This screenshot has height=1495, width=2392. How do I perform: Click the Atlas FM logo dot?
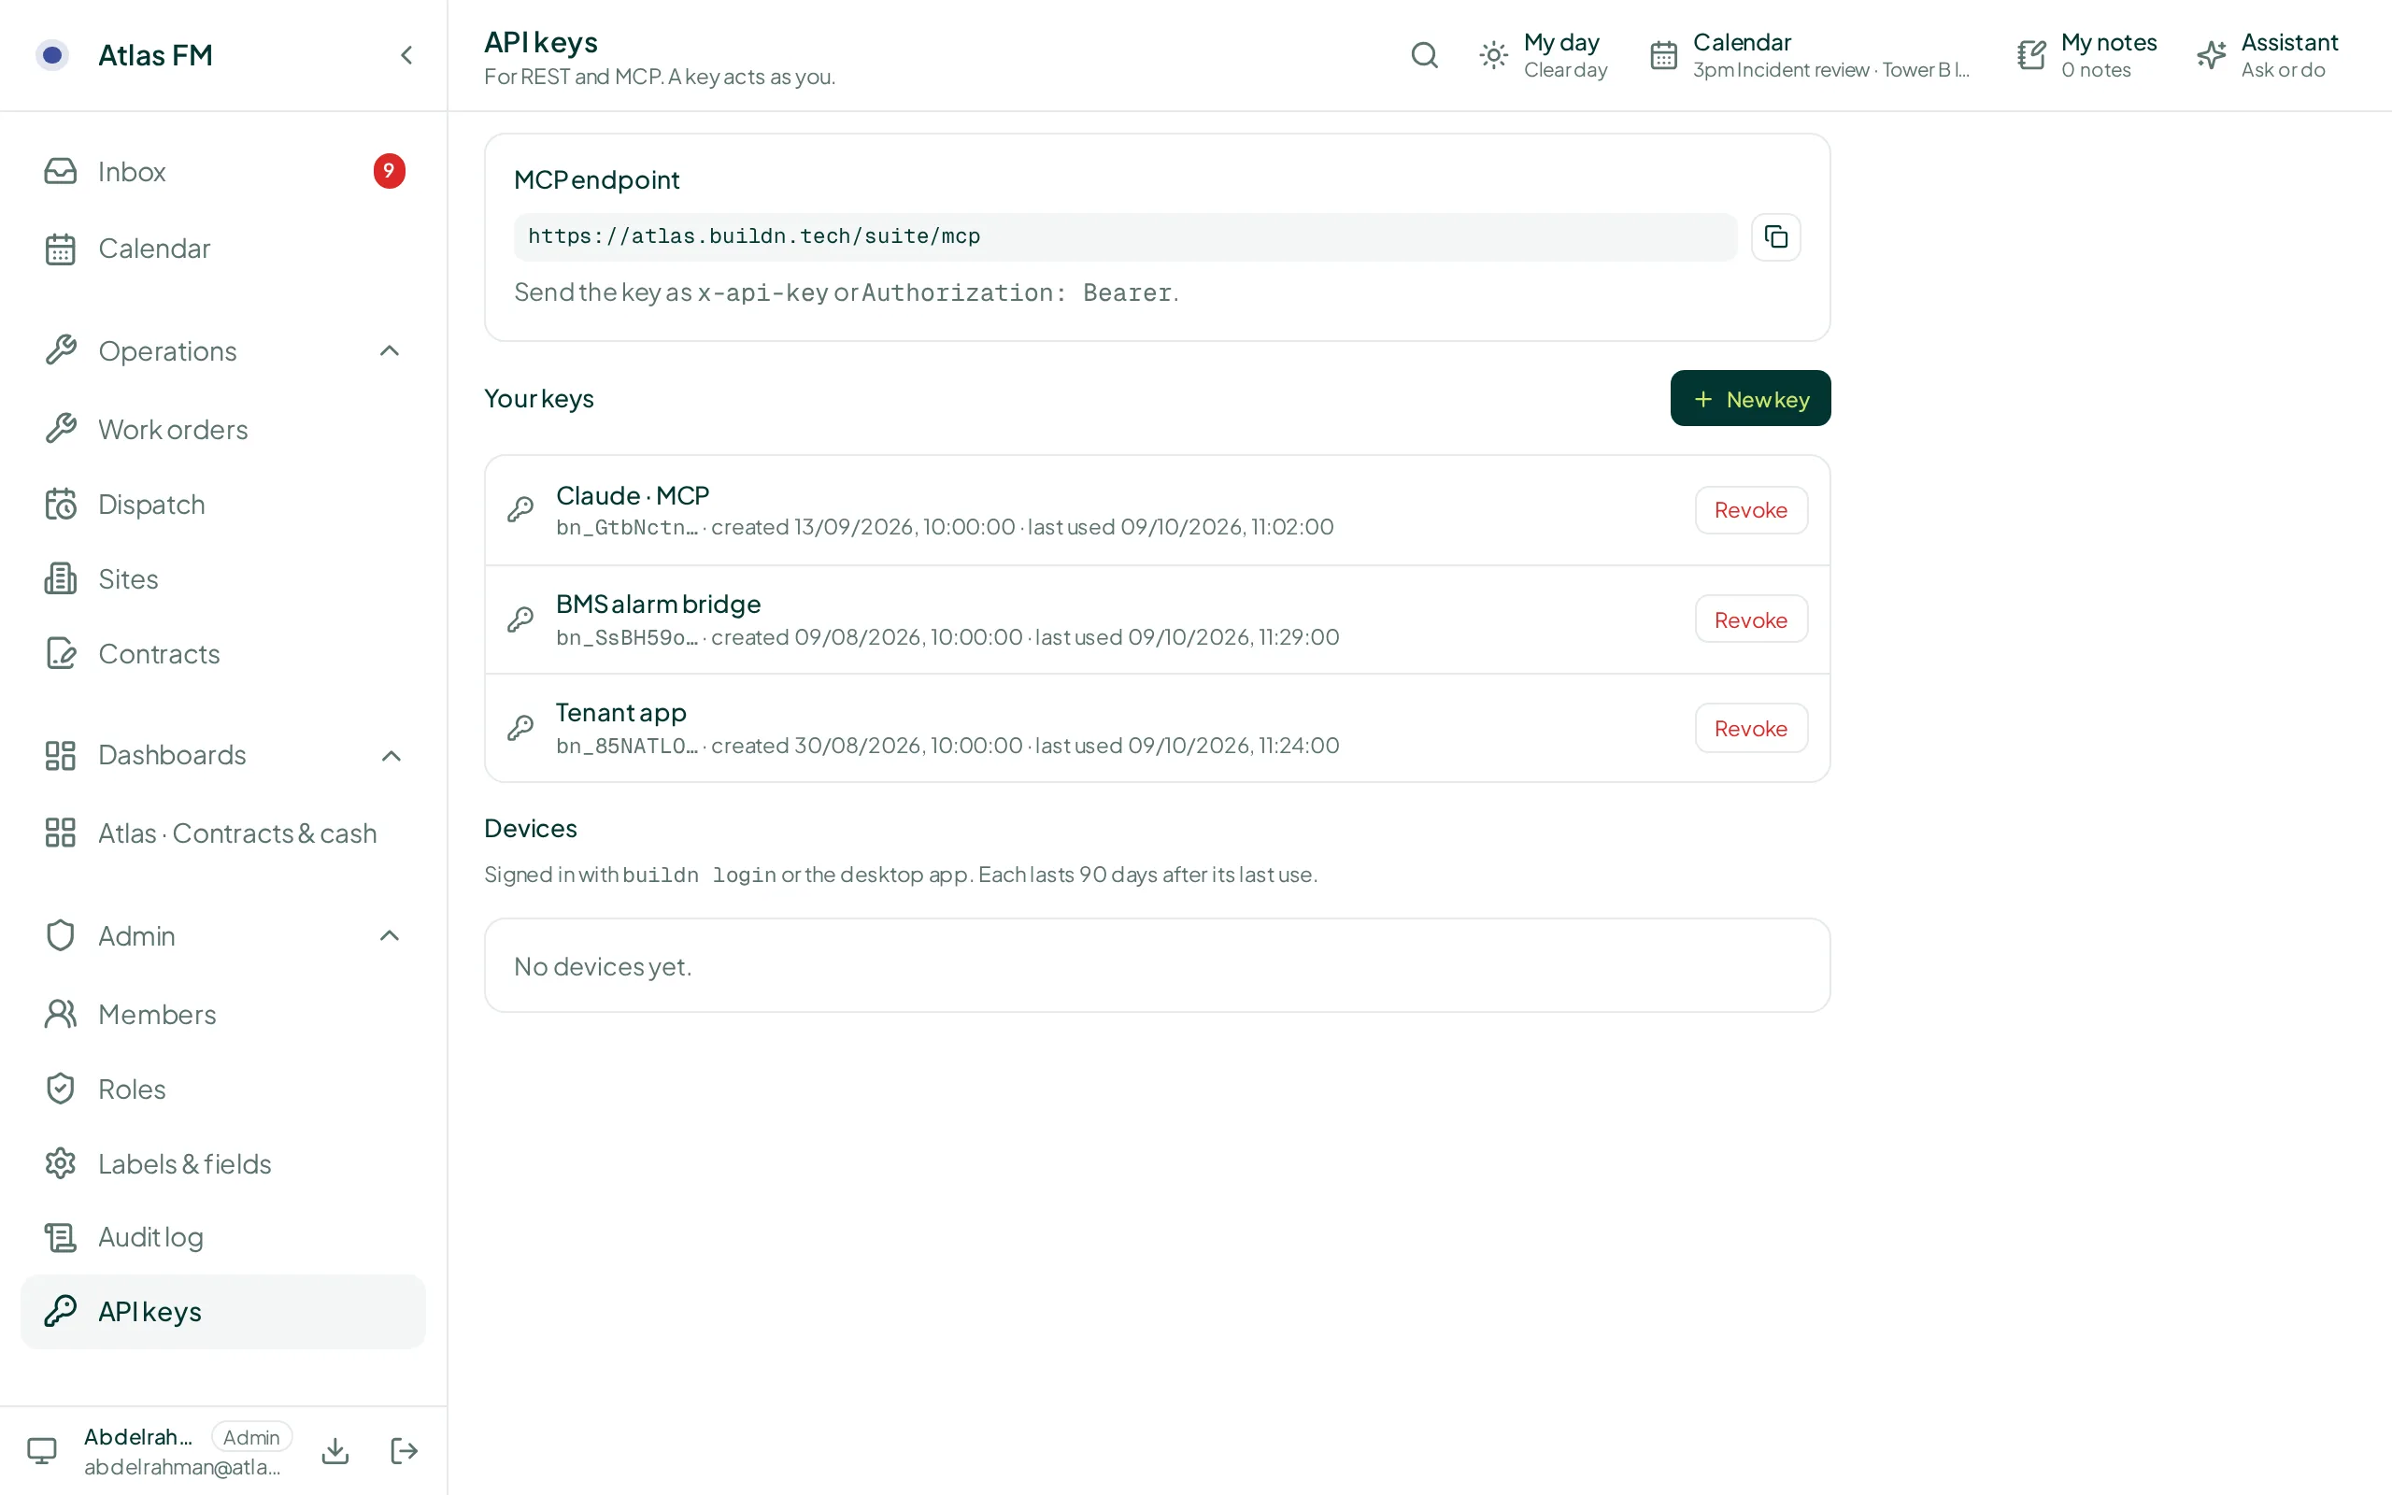pyautogui.click(x=52, y=55)
